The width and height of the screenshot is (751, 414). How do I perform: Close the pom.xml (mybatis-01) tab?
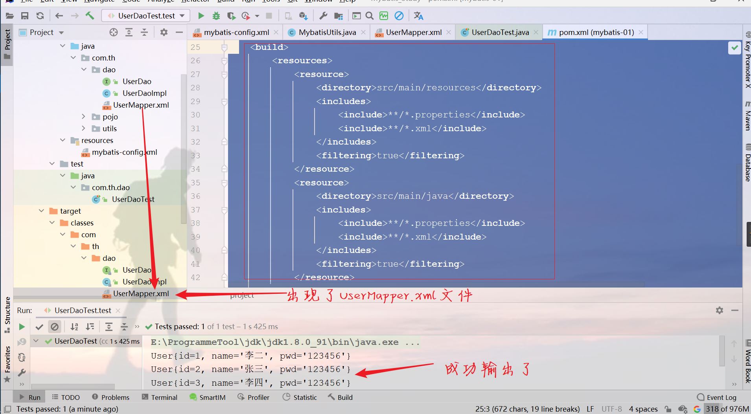641,32
